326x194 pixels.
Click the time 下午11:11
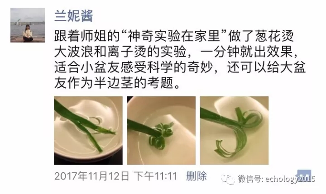(155, 176)
